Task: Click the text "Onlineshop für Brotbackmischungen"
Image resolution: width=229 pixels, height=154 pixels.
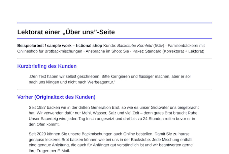Action: 50,51
